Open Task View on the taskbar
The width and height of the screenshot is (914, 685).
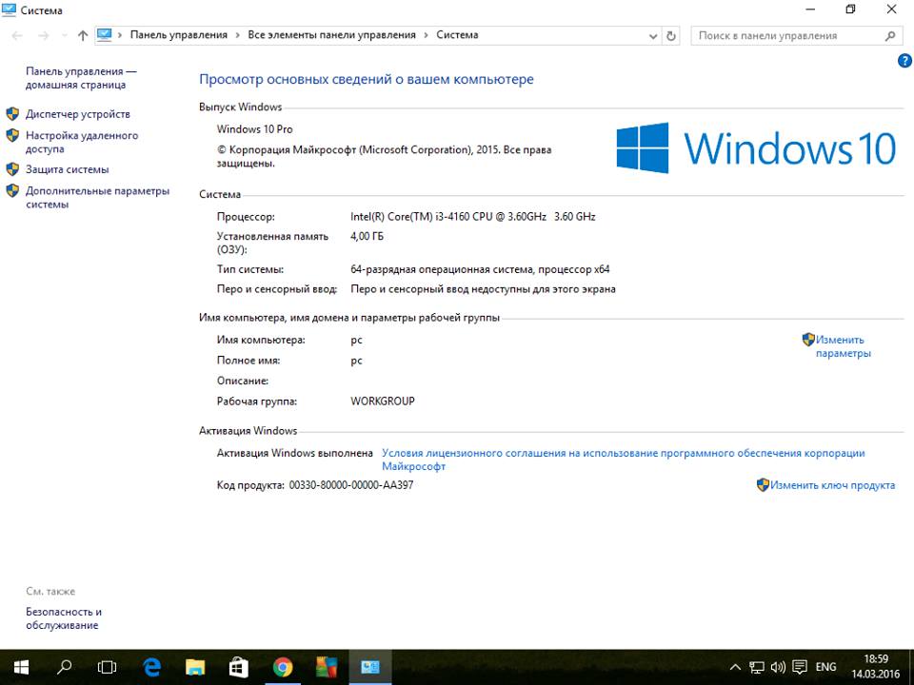[107, 667]
